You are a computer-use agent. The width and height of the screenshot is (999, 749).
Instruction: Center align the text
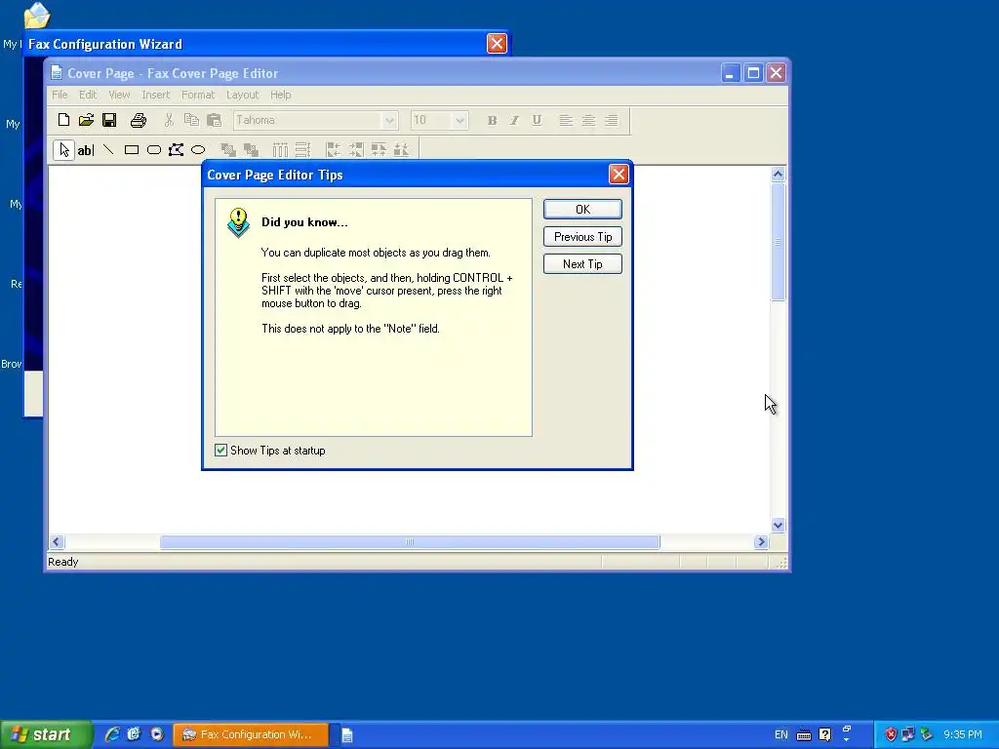[x=588, y=120]
